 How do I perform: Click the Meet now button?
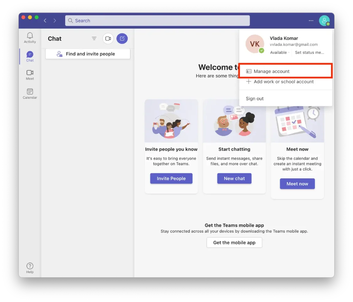297,184
